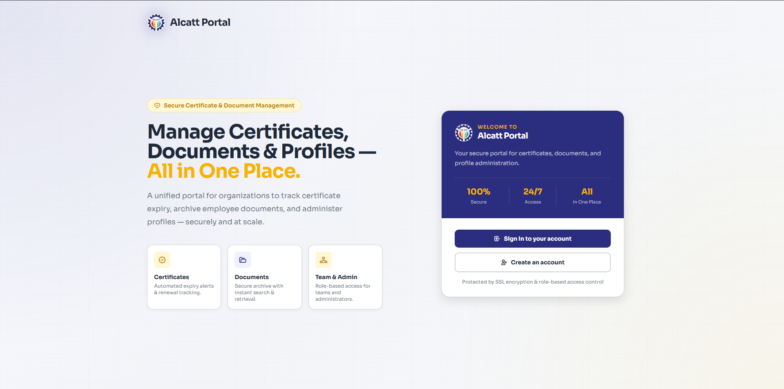This screenshot has width=784, height=389.
Task: Select the Documents feature card title
Action: (252, 277)
